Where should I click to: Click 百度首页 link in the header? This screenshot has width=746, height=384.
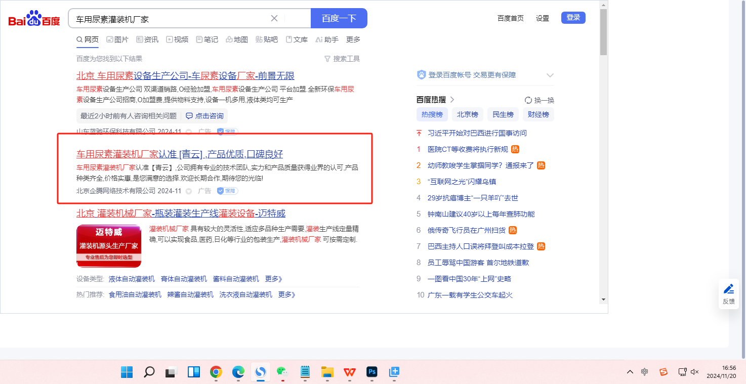click(x=511, y=18)
